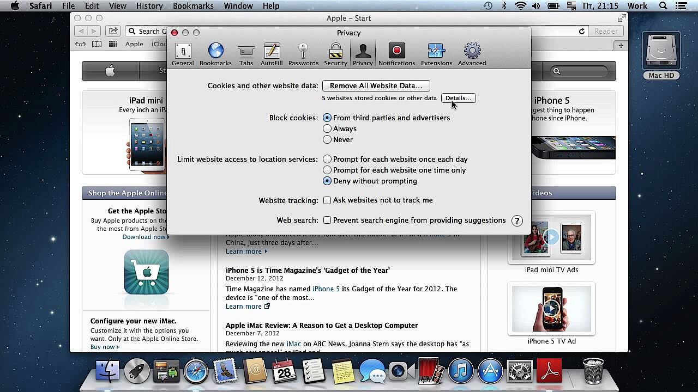
Task: Open Learn more under iPhone 5 Gadget article
Action: click(248, 307)
